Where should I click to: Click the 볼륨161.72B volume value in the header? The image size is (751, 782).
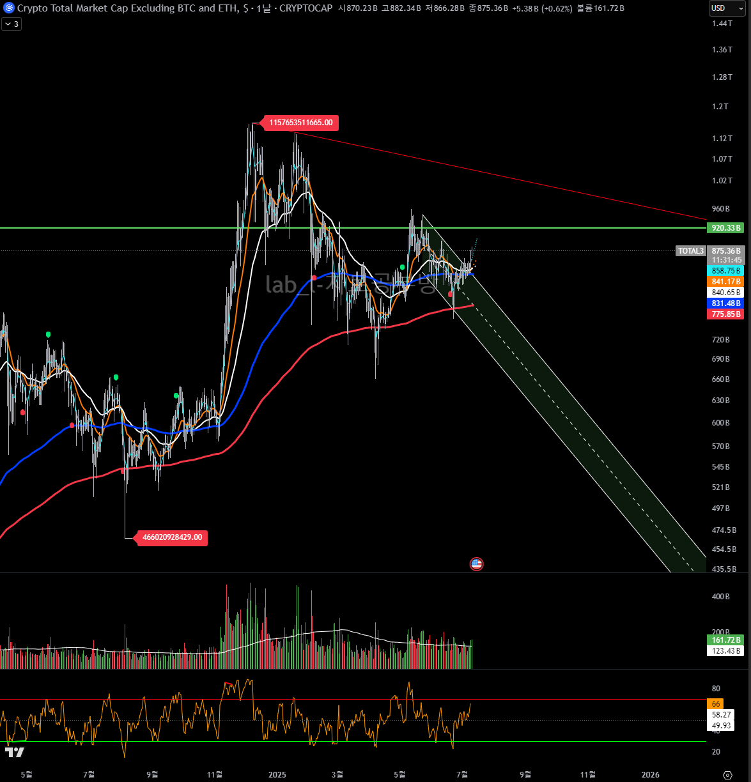pos(600,8)
